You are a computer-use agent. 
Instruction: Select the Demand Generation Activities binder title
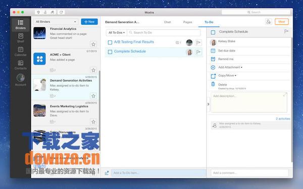71,81
